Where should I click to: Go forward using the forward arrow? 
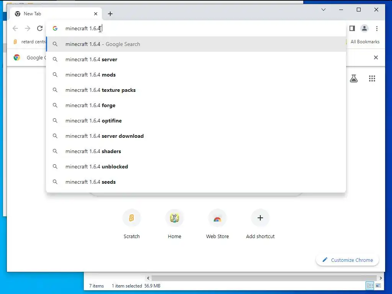pyautogui.click(x=28, y=28)
